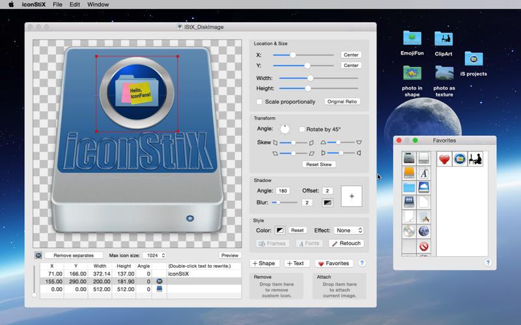The height and width of the screenshot is (325, 521).
Task: Toggle the Rotate by 45° checkbox
Action: tap(302, 129)
